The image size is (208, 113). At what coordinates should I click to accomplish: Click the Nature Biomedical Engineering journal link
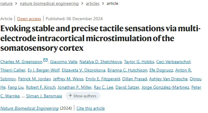coord(30,108)
